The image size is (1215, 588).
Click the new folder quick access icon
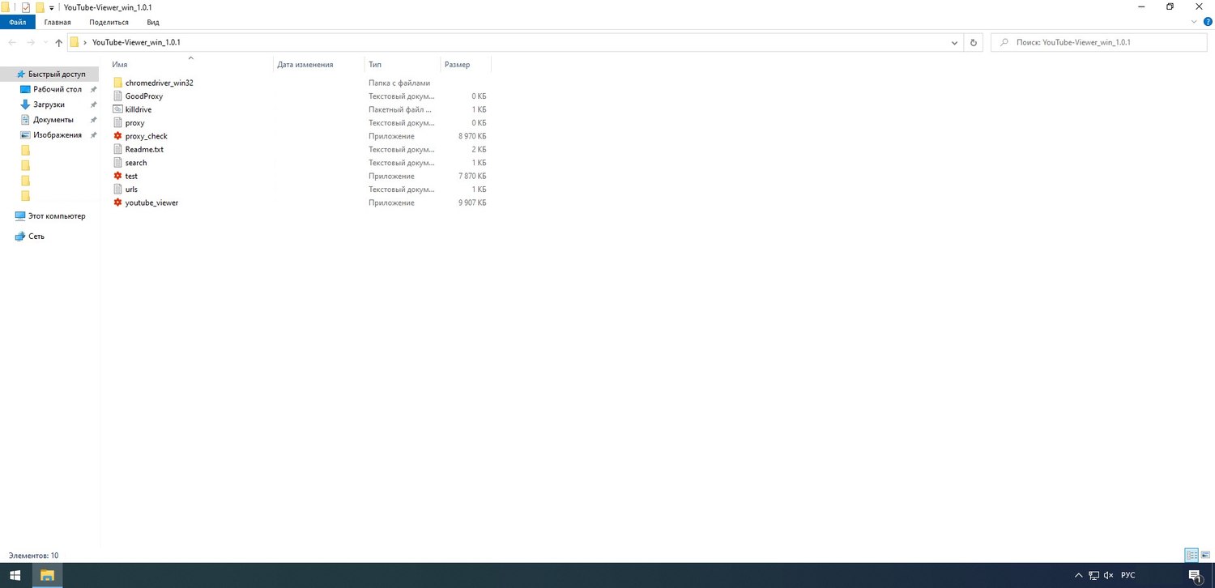[x=40, y=7]
